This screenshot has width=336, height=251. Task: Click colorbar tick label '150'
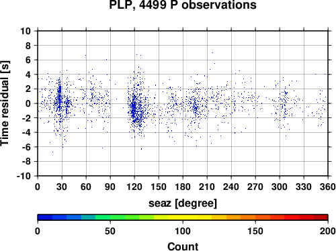(x=255, y=231)
